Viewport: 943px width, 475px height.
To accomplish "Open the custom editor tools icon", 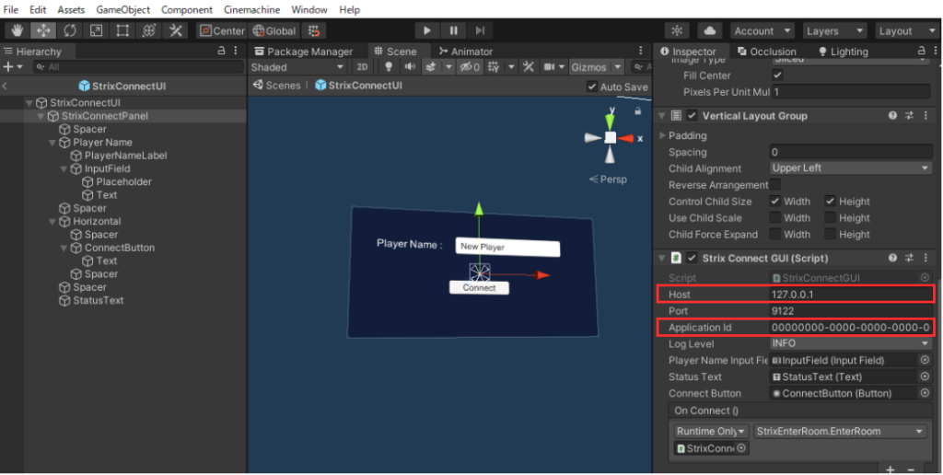I will pyautogui.click(x=176, y=30).
